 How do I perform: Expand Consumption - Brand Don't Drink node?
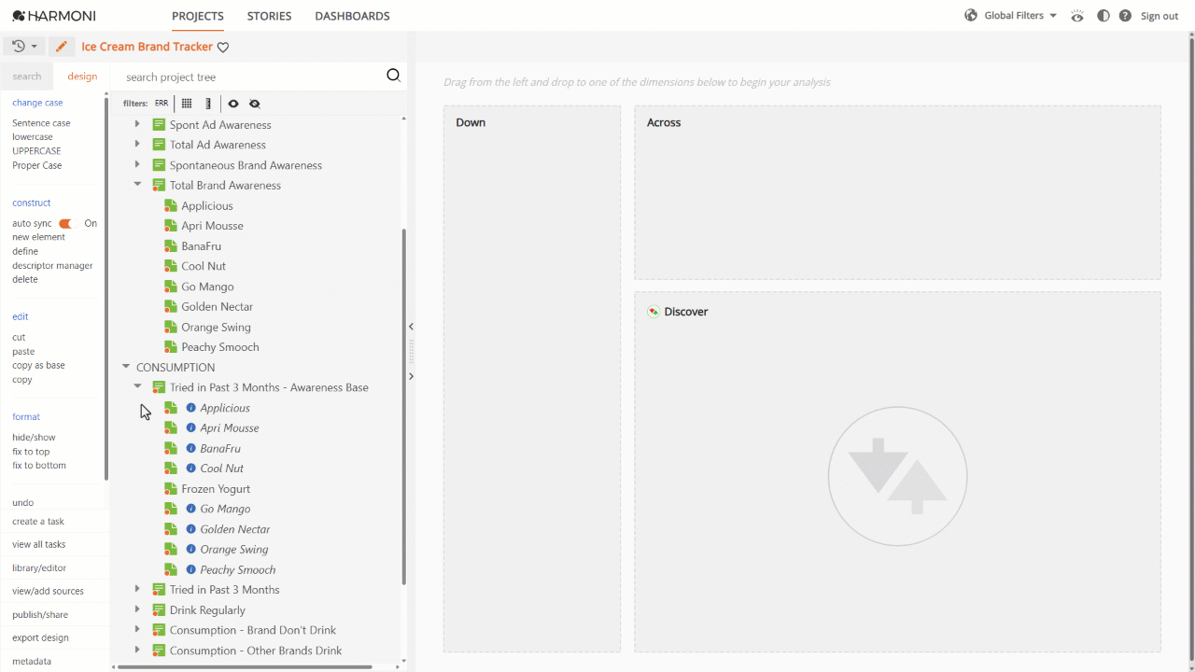tap(137, 630)
